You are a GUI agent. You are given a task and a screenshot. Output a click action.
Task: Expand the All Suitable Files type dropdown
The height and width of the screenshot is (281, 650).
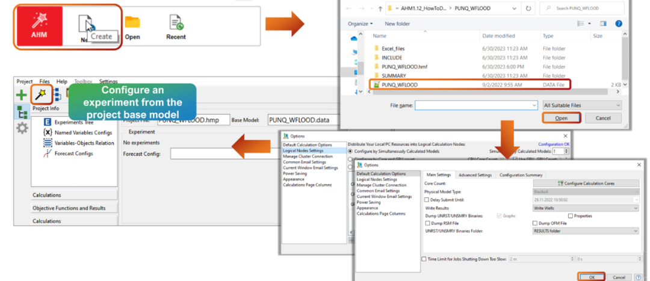pos(581,105)
